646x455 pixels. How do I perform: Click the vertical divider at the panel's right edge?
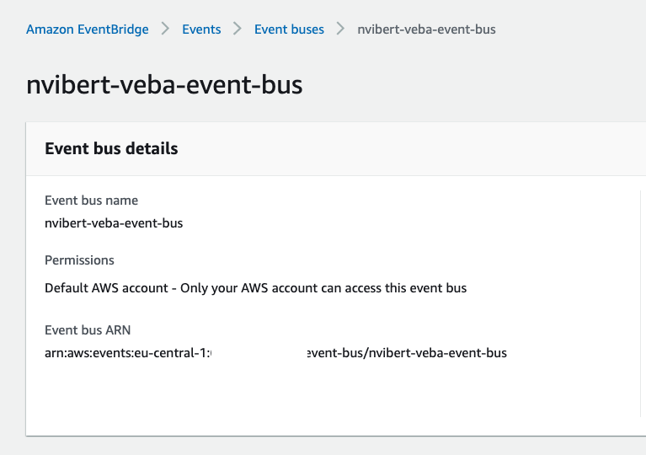pos(640,303)
